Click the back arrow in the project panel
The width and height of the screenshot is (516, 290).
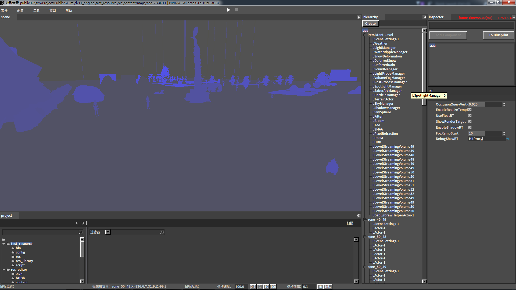[x=77, y=223]
